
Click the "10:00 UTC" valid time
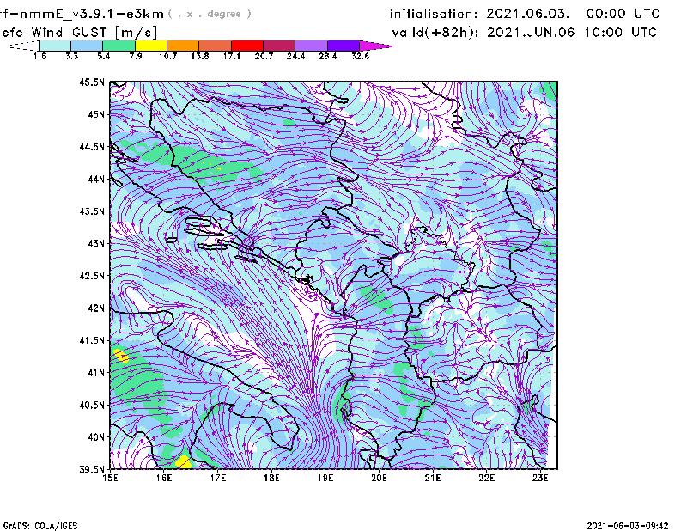click(621, 33)
